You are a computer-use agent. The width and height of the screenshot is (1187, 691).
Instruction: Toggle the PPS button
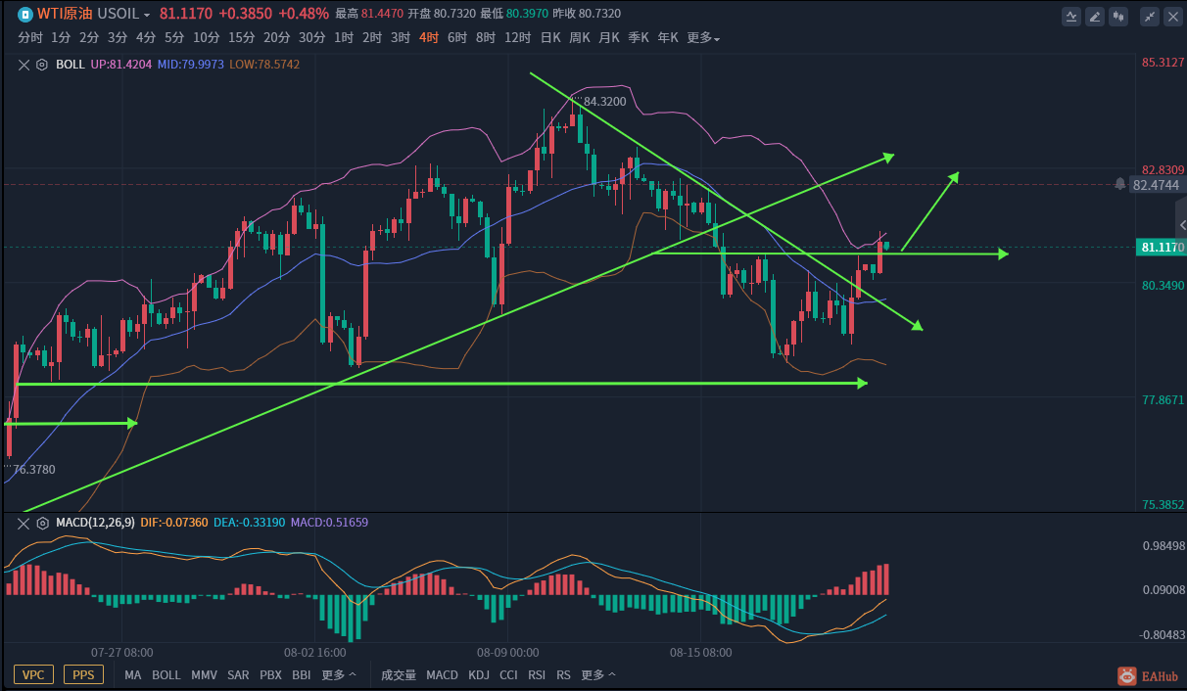(83, 675)
